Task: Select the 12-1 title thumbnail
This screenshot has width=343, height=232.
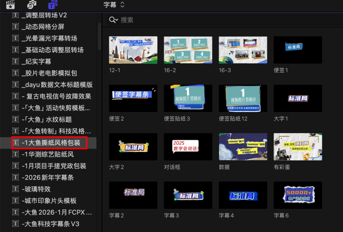Action: (x=133, y=50)
